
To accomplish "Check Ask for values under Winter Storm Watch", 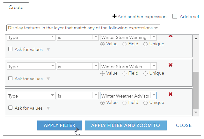I will pyautogui.click(x=11, y=78).
